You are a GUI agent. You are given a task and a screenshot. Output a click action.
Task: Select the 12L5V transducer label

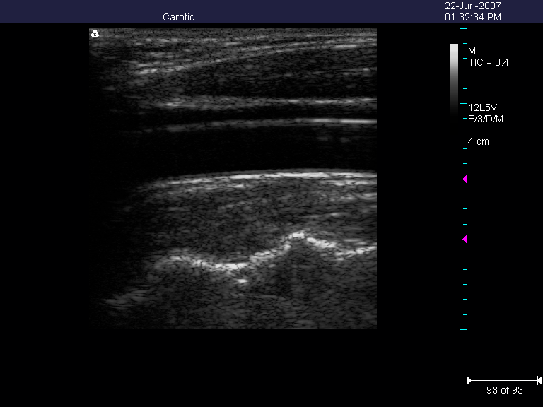coord(485,107)
